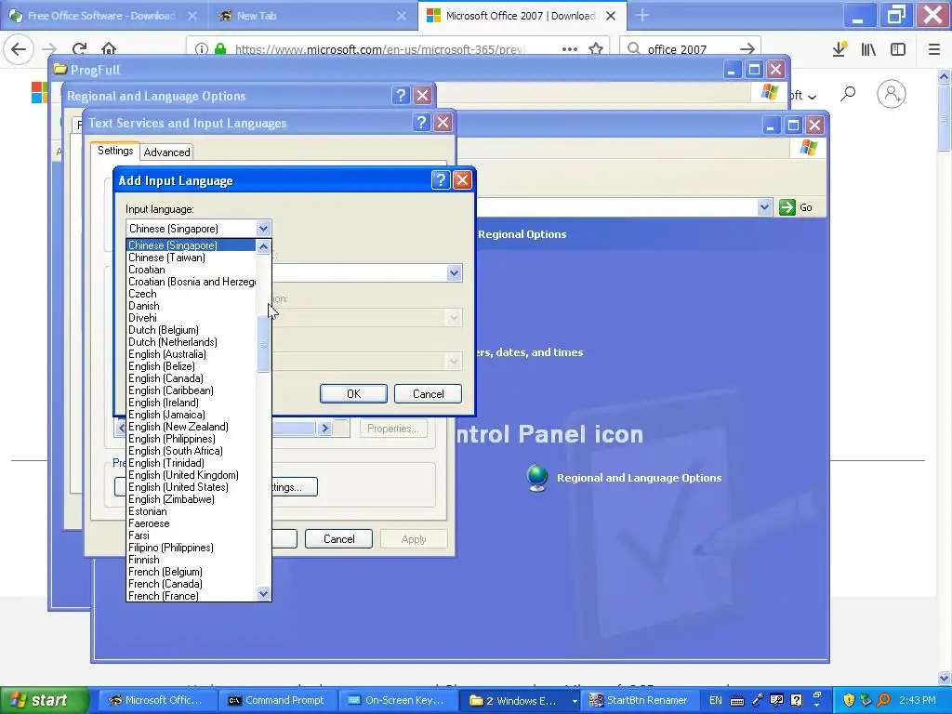952x714 pixels.
Task: Open the on-screen keyboard language bar icon
Action: pyautogui.click(x=736, y=701)
